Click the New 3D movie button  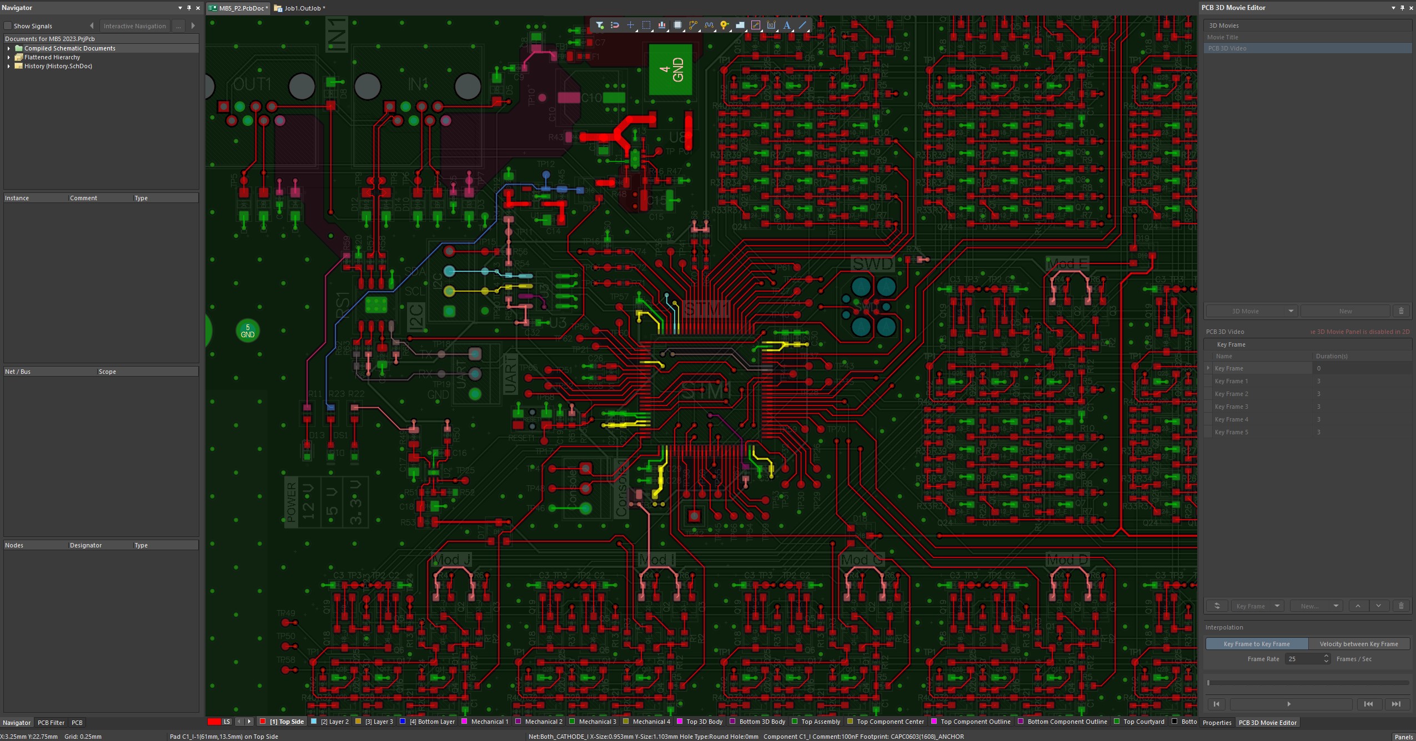click(1345, 311)
